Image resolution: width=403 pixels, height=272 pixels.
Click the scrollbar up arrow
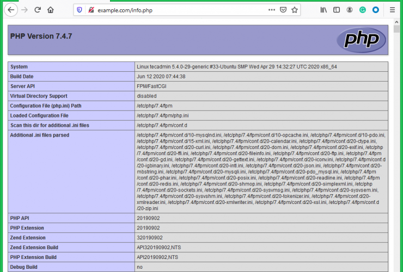click(397, 23)
